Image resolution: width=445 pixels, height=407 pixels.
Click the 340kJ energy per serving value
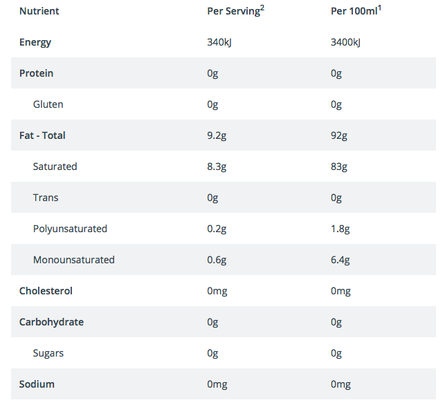[x=221, y=42]
